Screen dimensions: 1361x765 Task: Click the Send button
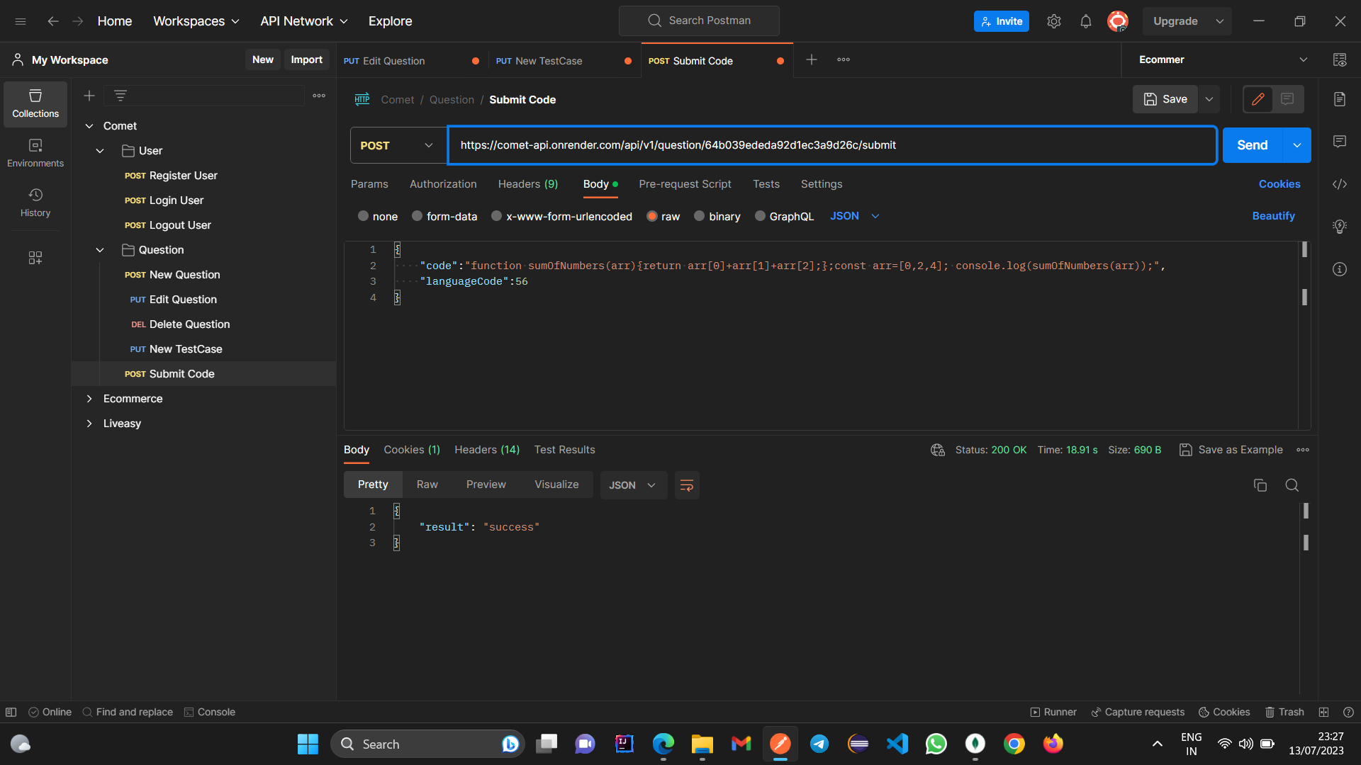(x=1252, y=145)
